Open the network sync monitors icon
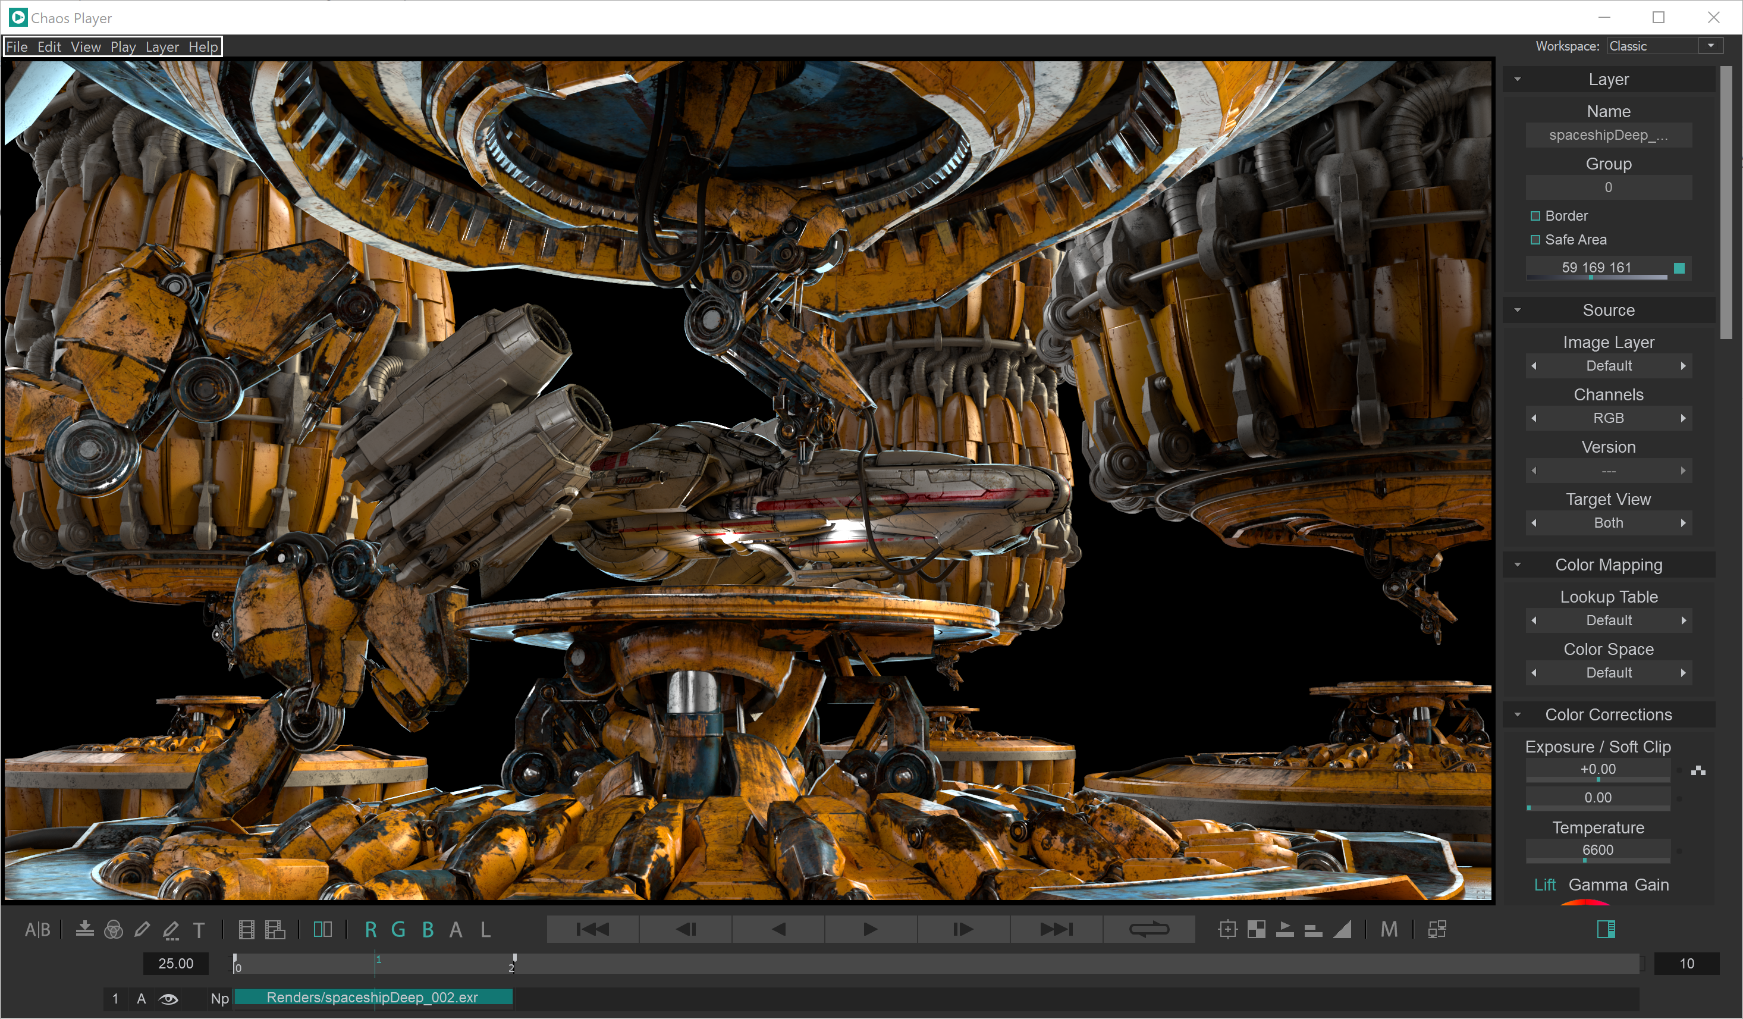The image size is (1743, 1019). 1437,930
